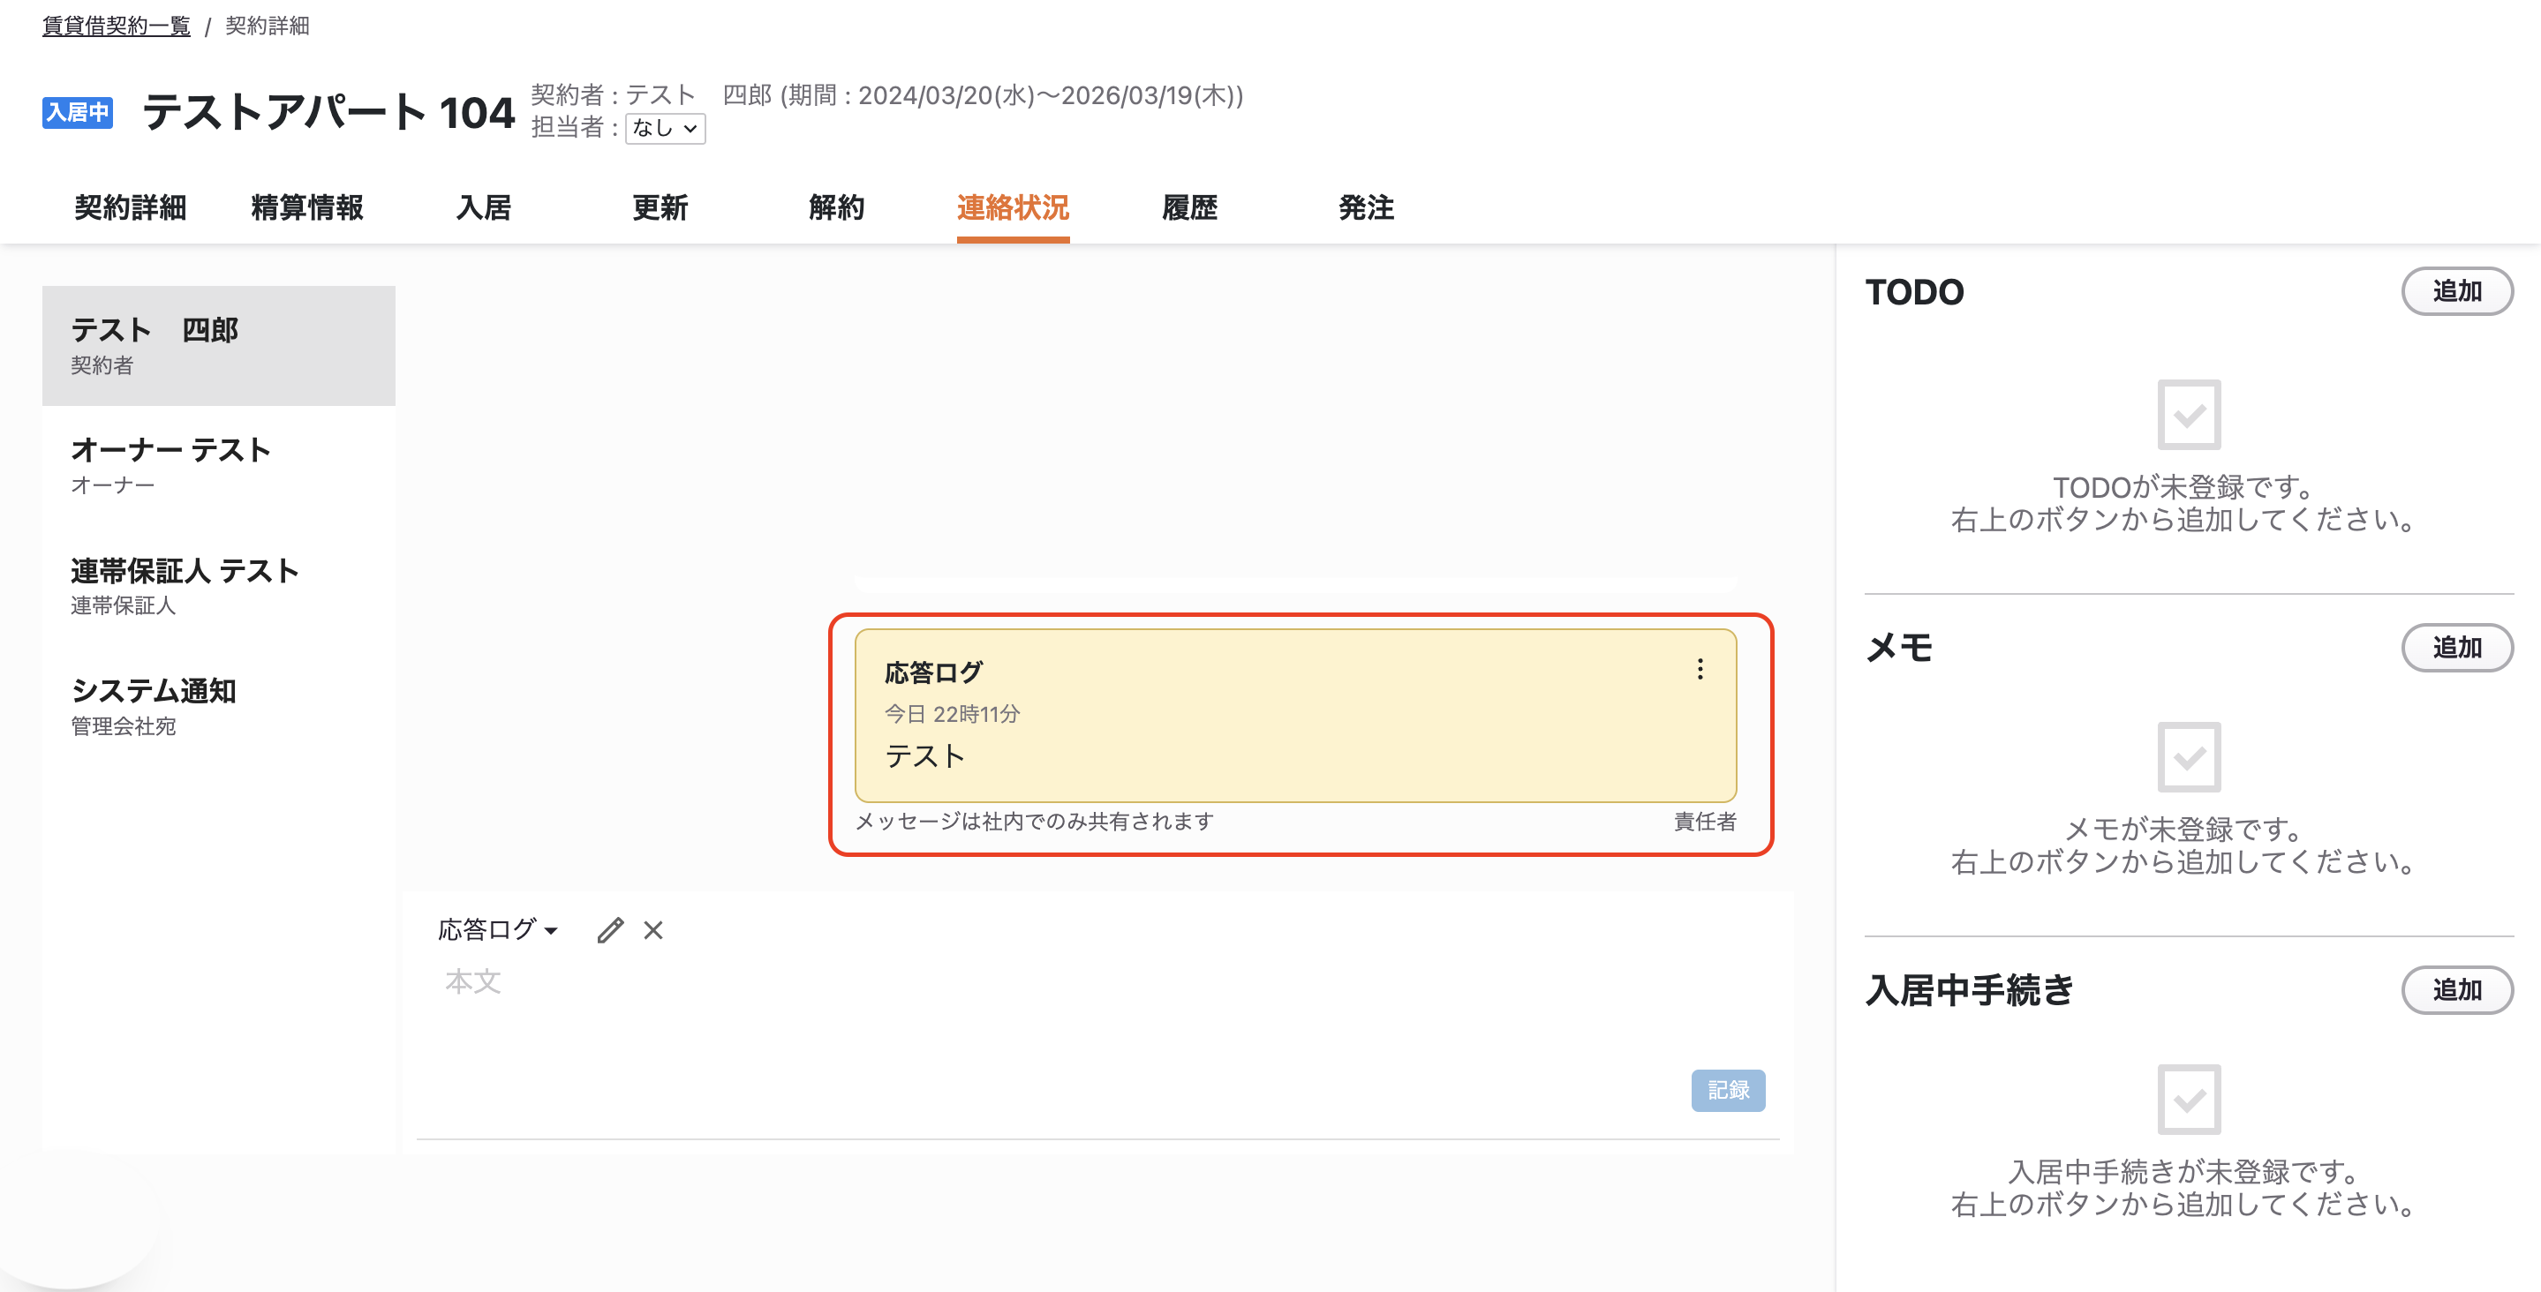Click the メモ empty-state checkbox icon
The height and width of the screenshot is (1292, 2541).
2189,756
